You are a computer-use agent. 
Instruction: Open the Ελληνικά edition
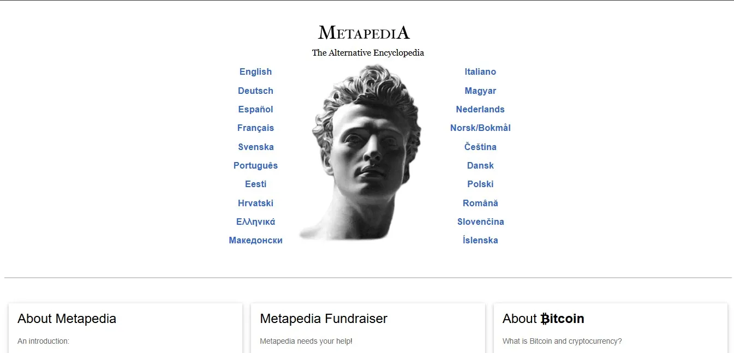pos(255,222)
